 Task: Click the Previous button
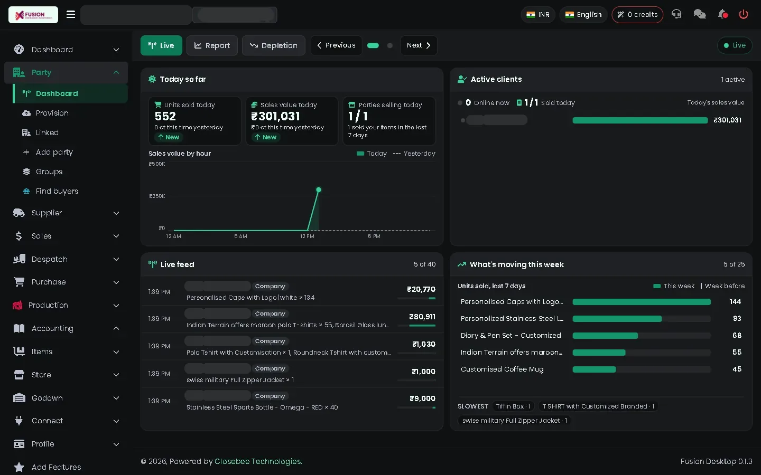click(x=336, y=45)
